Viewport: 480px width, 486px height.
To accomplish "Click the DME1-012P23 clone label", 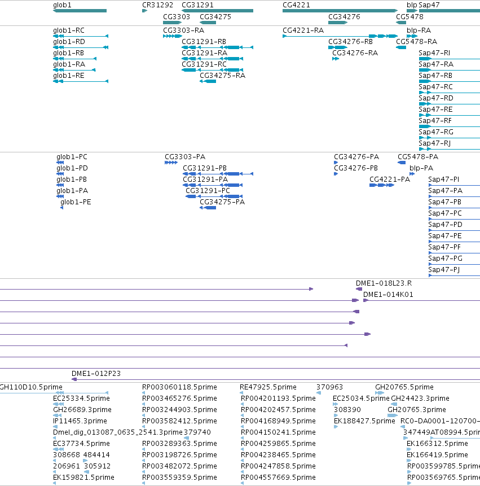I will coord(96,374).
